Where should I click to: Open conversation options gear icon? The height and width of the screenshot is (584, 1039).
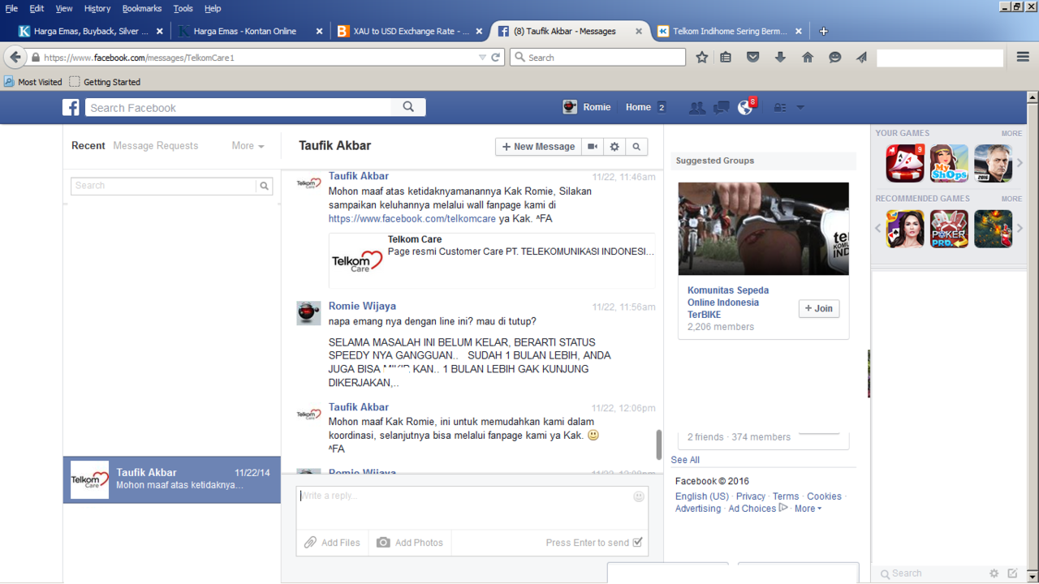tap(614, 147)
